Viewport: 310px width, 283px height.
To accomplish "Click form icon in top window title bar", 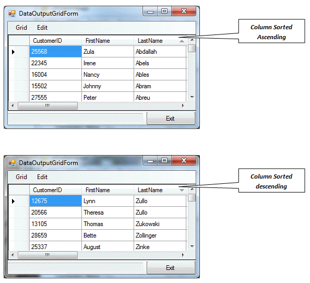I will click(x=12, y=14).
